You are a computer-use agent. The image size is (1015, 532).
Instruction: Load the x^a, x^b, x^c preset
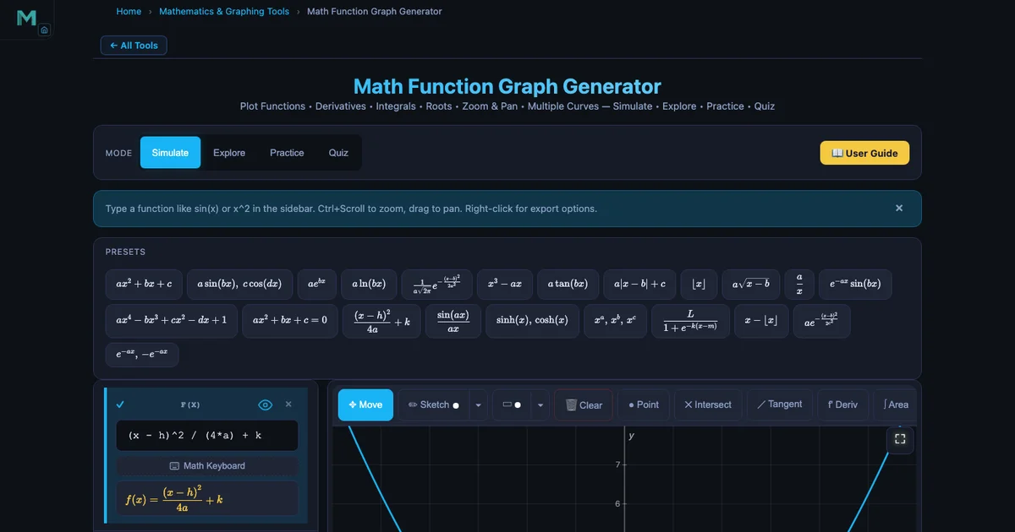coord(615,320)
